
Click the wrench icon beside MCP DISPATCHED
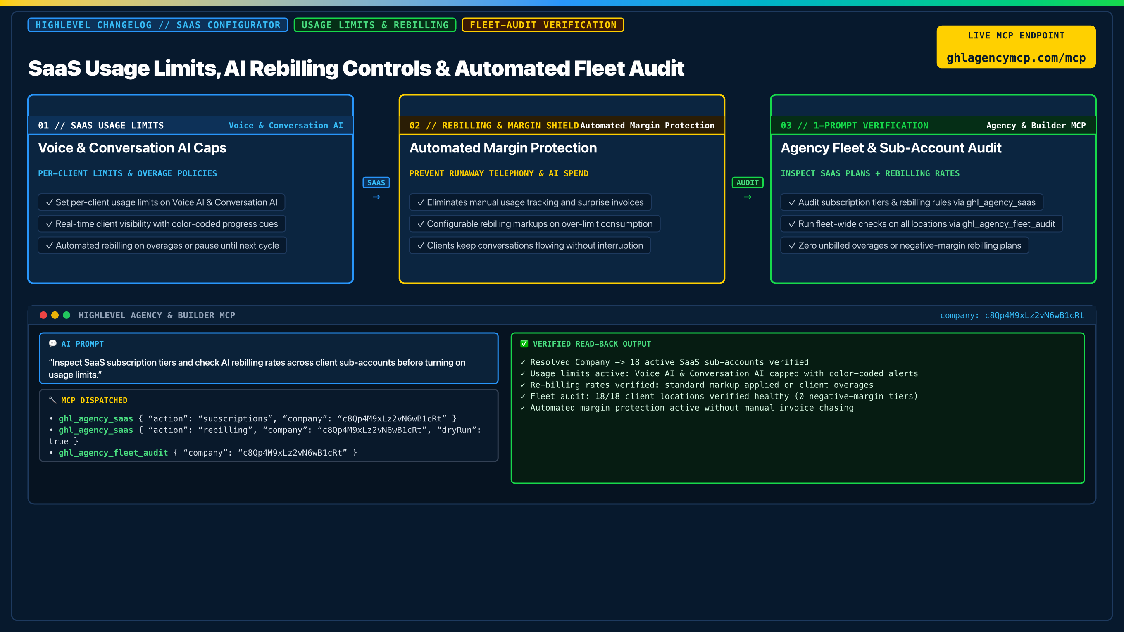tap(53, 400)
